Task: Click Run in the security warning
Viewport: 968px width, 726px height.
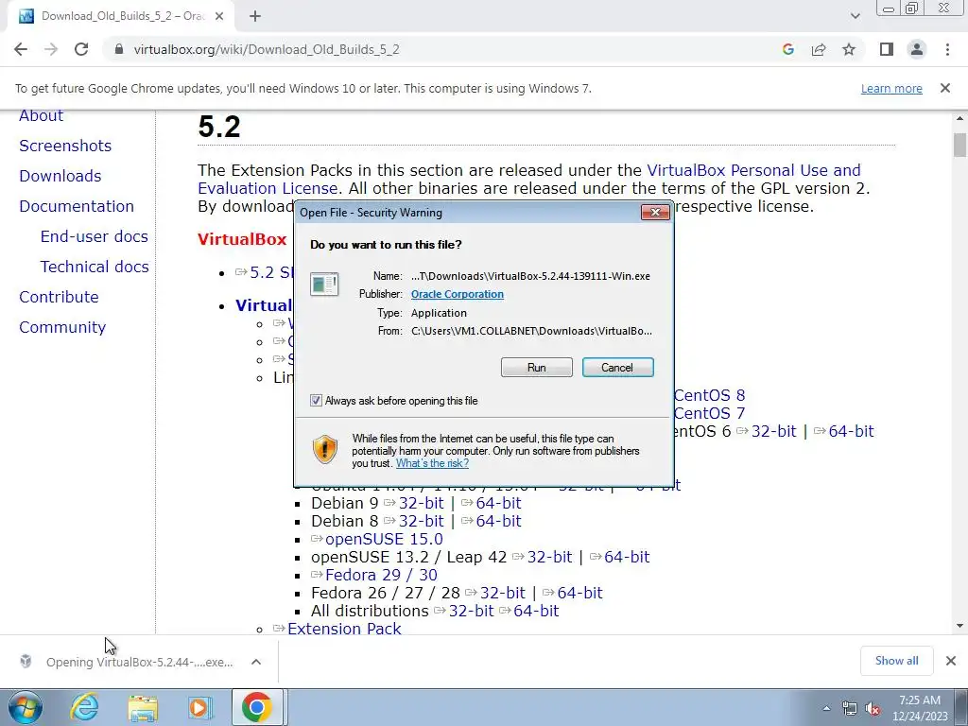Action: [537, 368]
